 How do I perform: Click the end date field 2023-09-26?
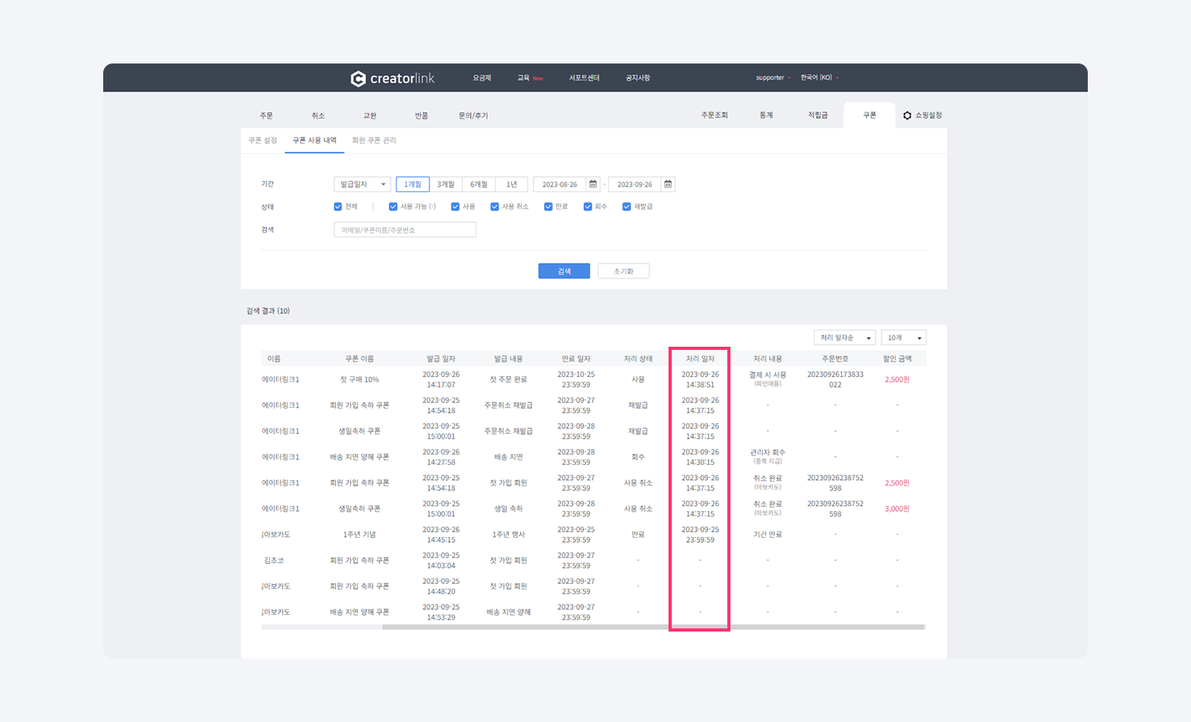click(635, 184)
